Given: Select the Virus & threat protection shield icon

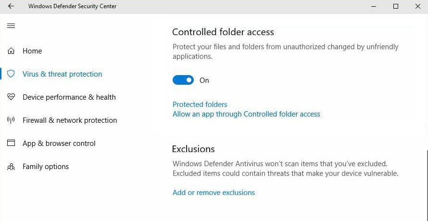Looking at the screenshot, I should point(11,74).
